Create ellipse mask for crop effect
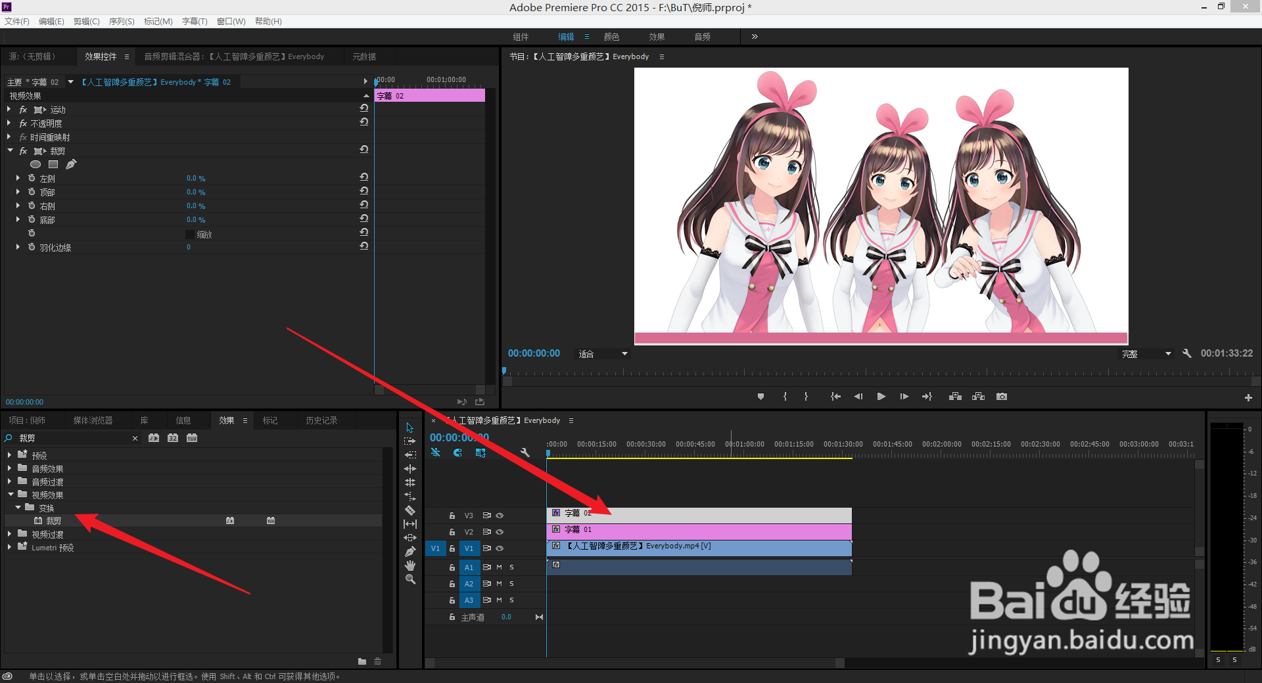Viewport: 1262px width, 683px height. [35, 164]
